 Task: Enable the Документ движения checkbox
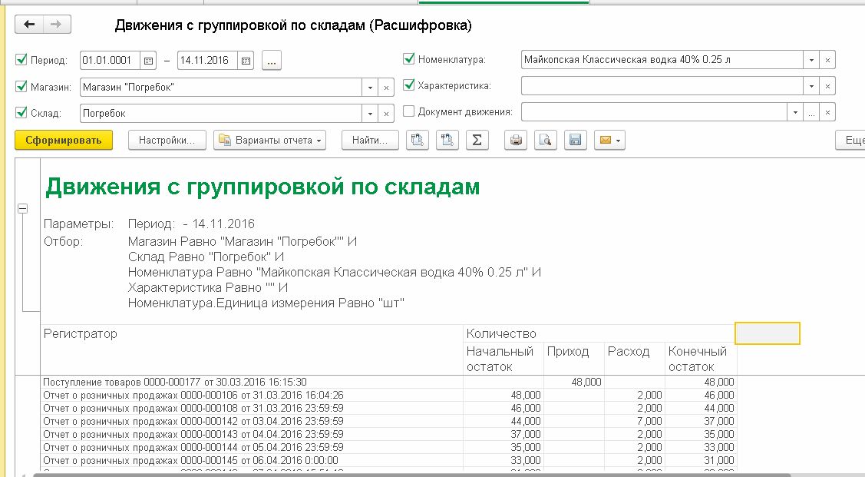tap(409, 111)
